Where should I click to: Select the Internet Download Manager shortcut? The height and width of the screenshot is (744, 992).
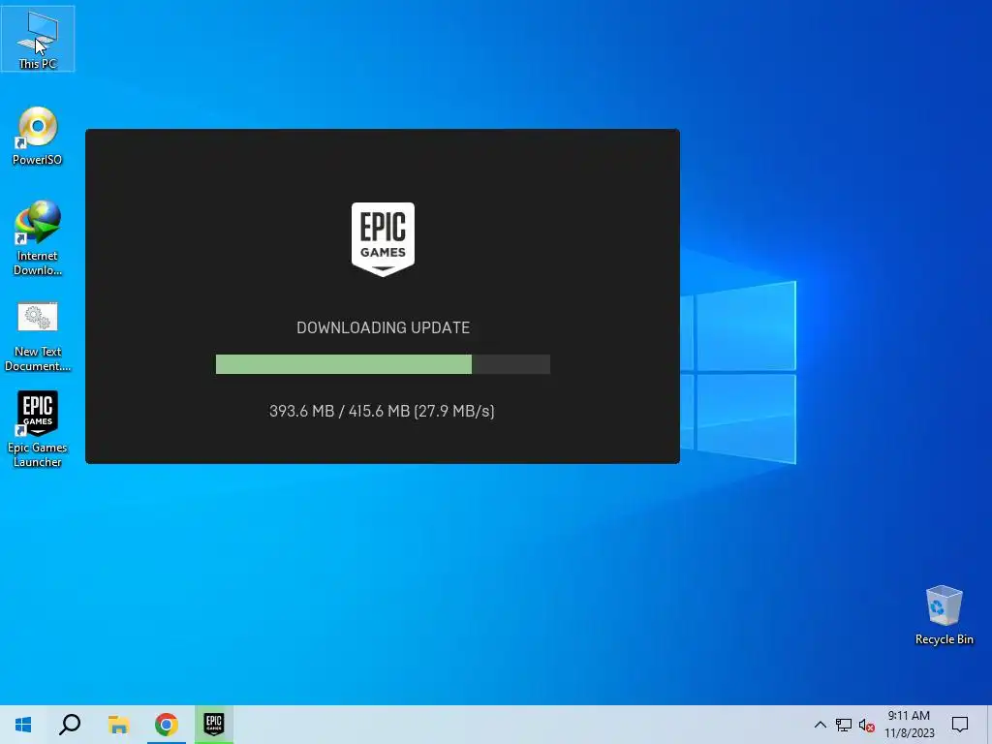point(38,238)
